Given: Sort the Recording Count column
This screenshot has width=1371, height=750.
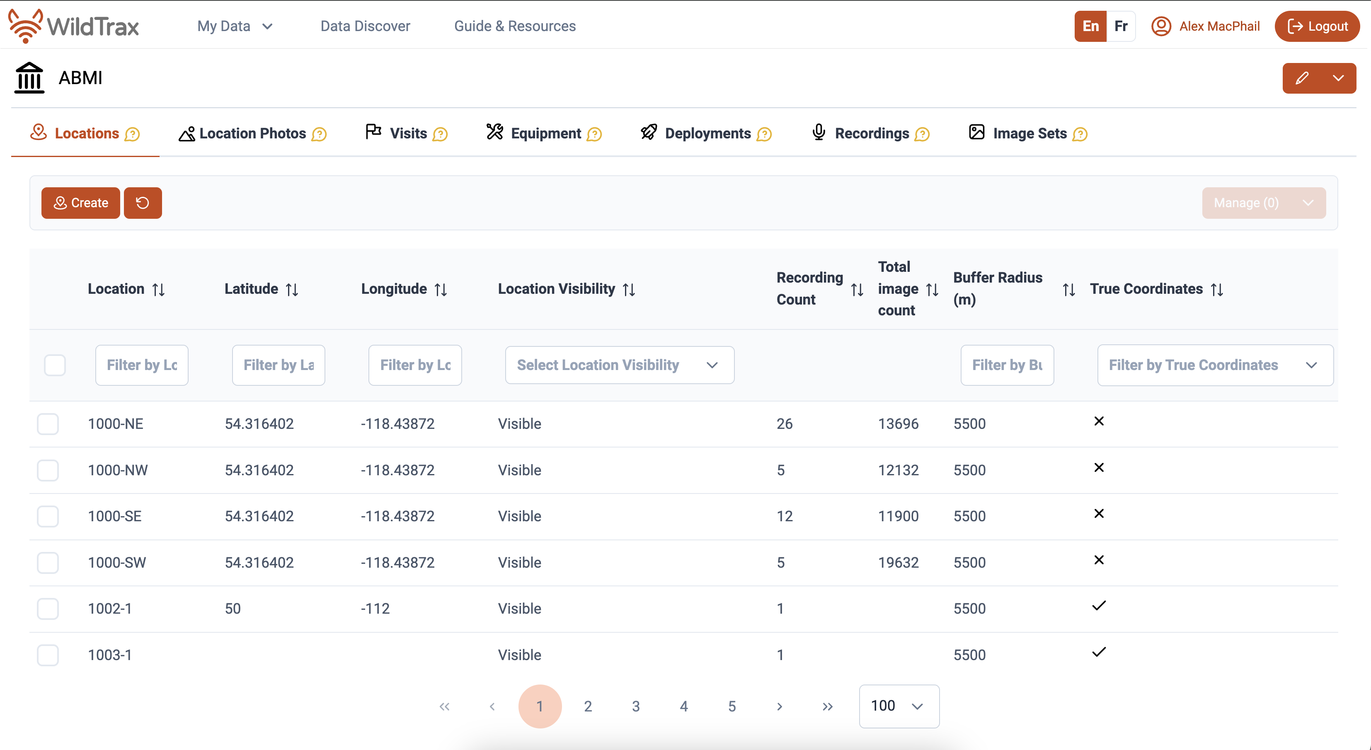Looking at the screenshot, I should [x=857, y=289].
